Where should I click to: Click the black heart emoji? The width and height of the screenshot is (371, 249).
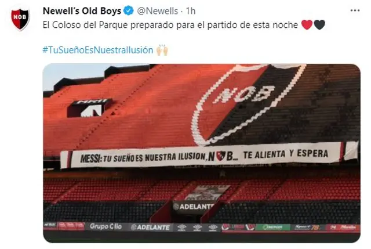(319, 24)
